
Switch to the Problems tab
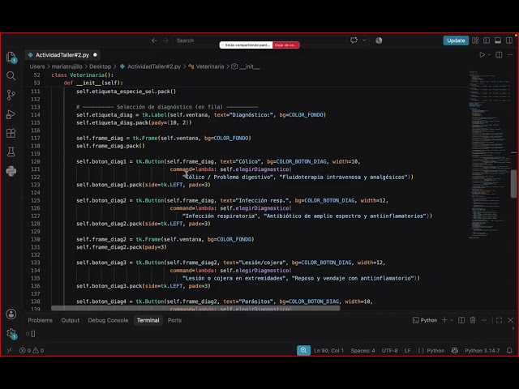tap(40, 320)
